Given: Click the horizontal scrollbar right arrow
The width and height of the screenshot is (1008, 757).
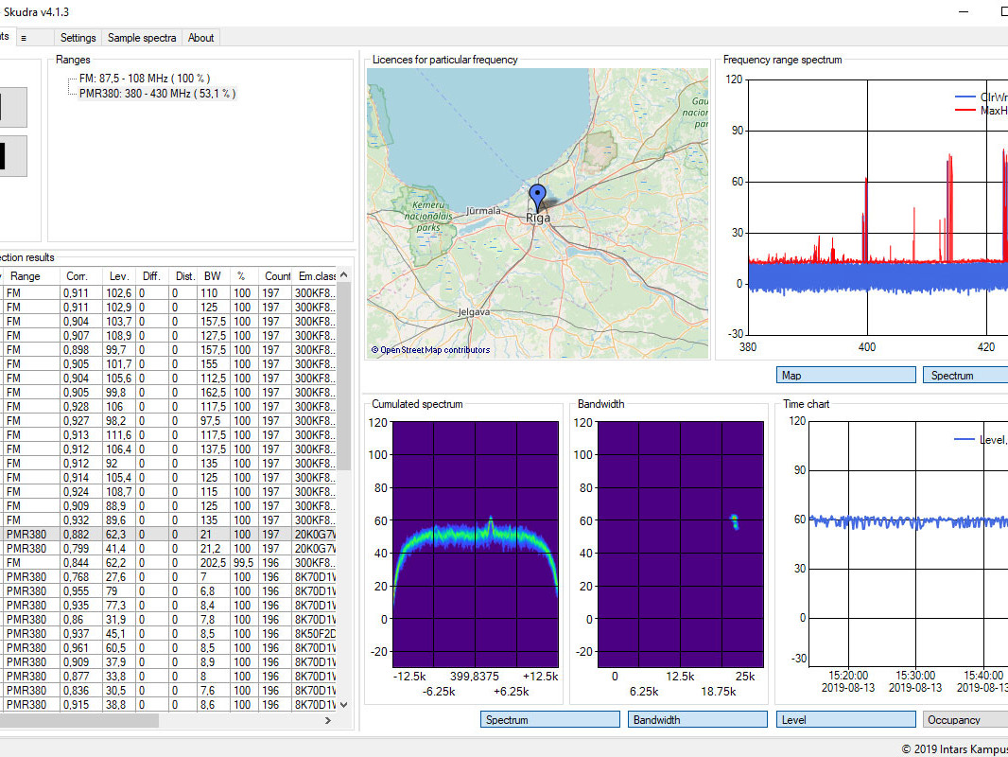Looking at the screenshot, I should click(x=328, y=721).
